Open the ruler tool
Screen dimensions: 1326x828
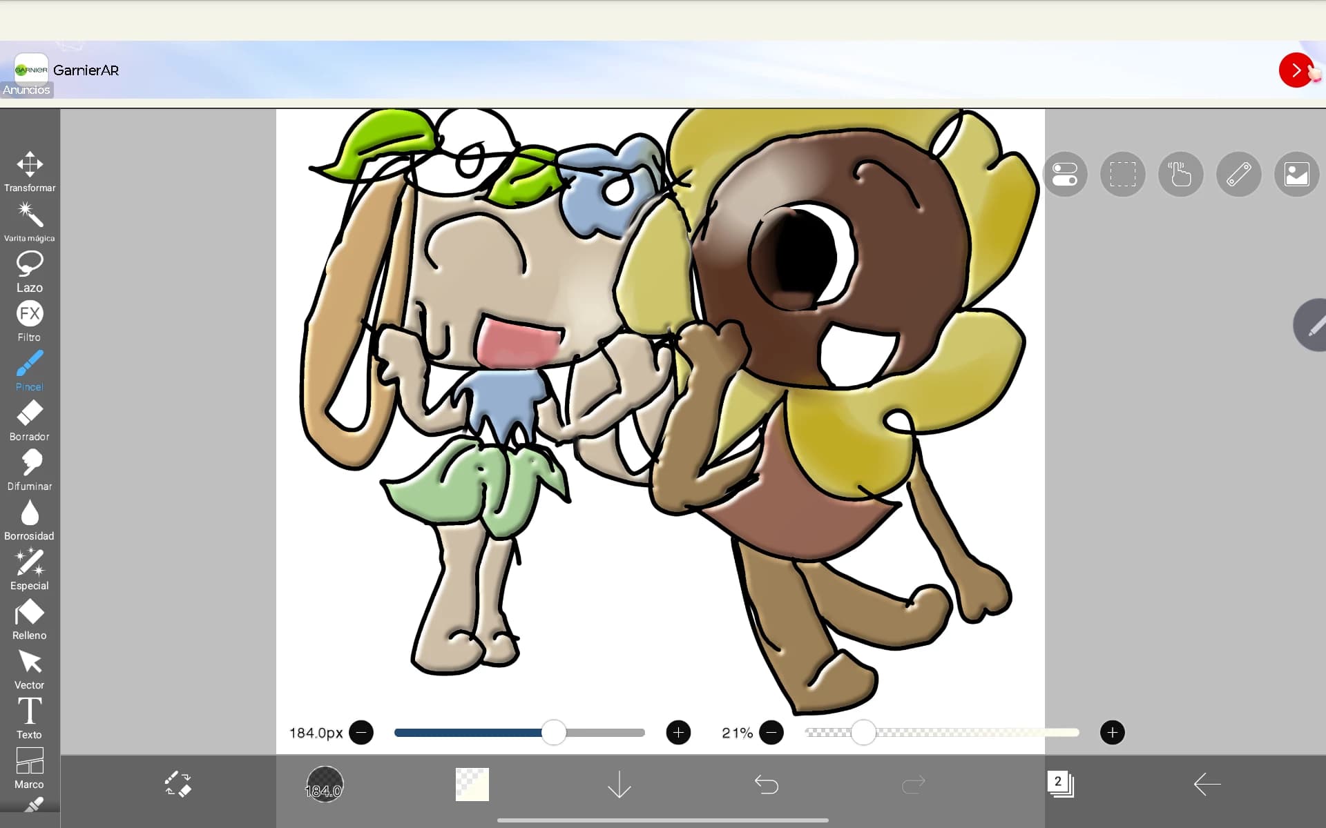(1239, 174)
